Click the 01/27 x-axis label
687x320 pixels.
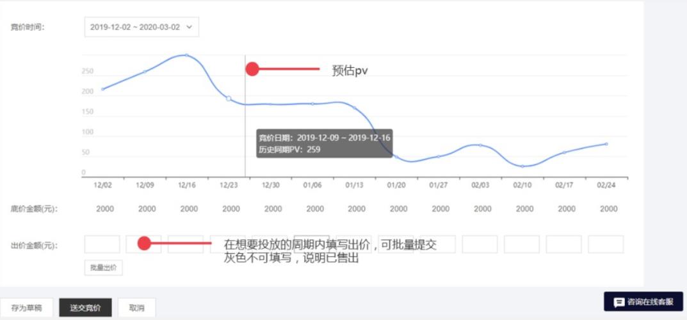click(438, 186)
